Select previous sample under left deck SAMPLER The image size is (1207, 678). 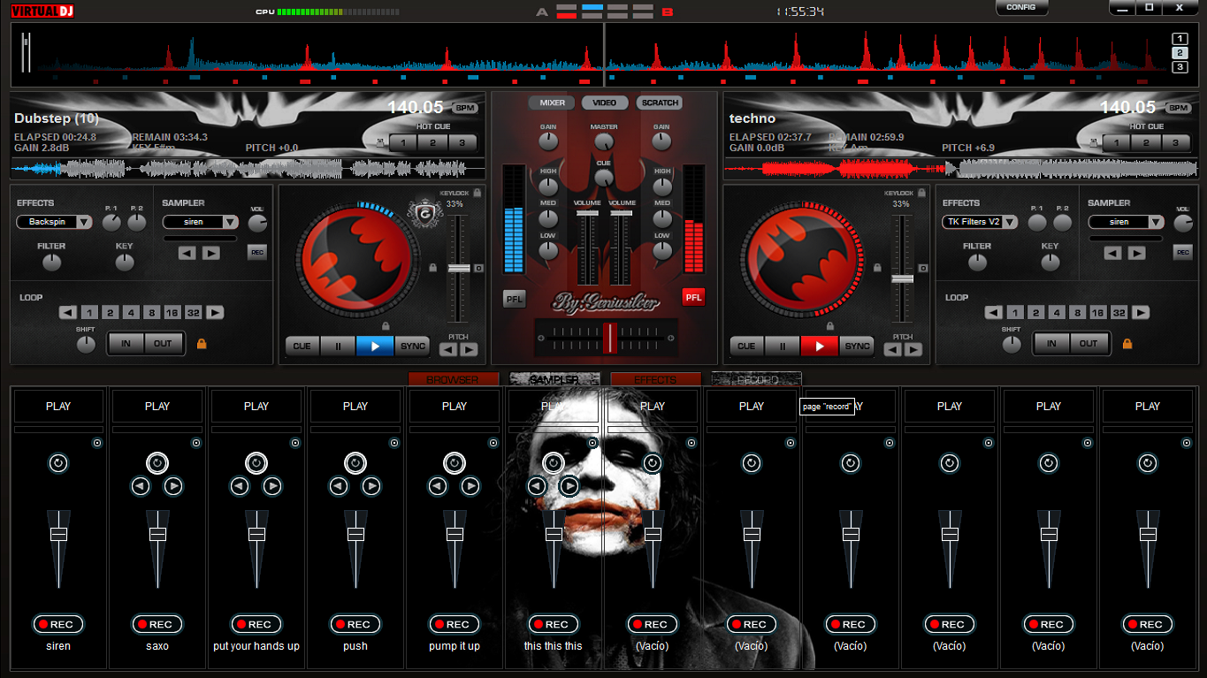(x=187, y=254)
